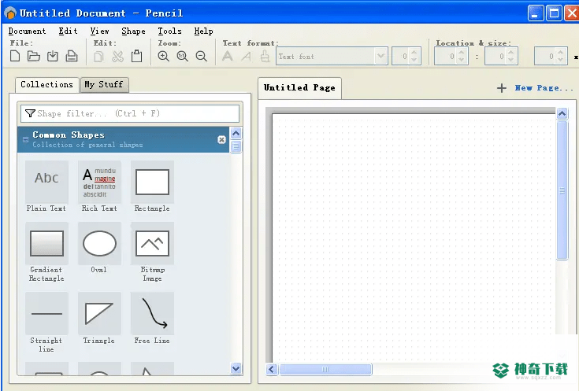Viewport: 579px width, 391px height.
Task: Cut the selection with the scissors icon
Action: [x=118, y=57]
